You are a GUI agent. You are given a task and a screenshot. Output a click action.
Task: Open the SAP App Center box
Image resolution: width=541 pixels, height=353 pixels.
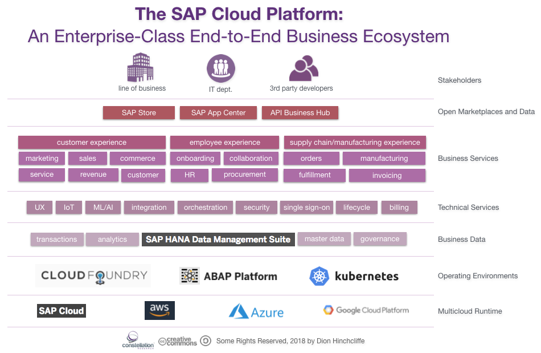(x=218, y=112)
